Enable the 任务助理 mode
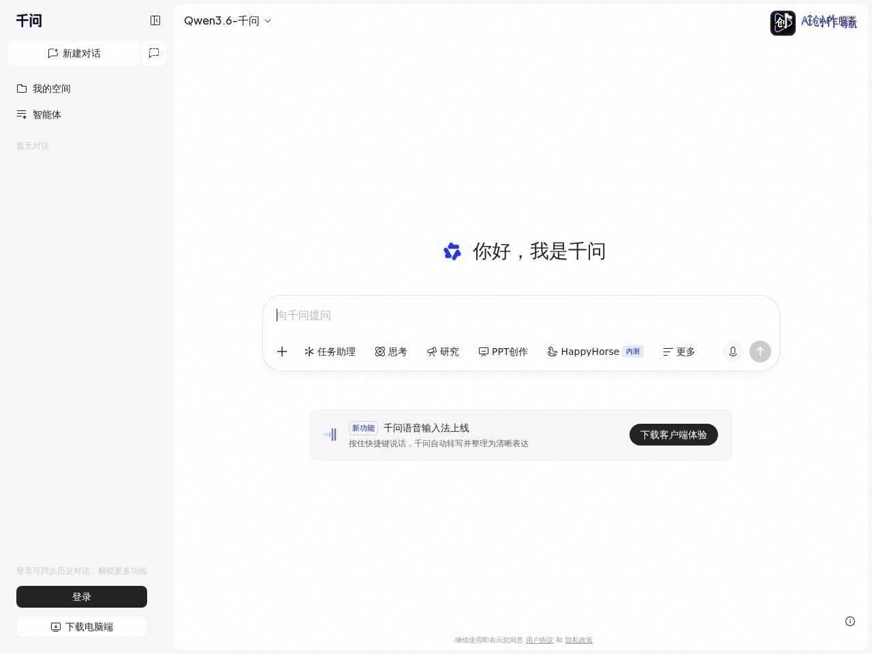 click(330, 352)
